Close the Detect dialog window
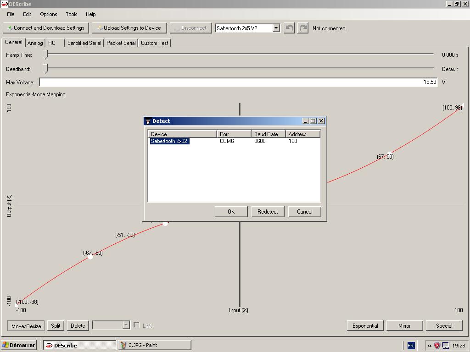470x352 pixels. pyautogui.click(x=321, y=121)
